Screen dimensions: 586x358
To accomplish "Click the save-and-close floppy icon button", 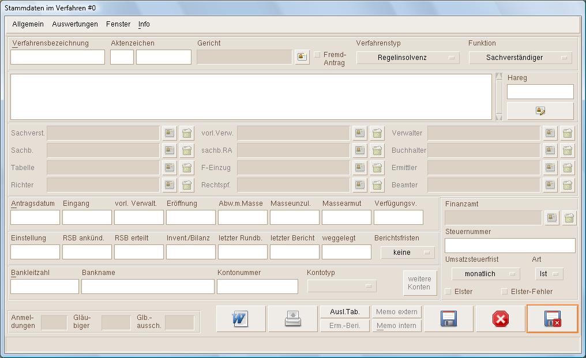I will click(x=553, y=319).
